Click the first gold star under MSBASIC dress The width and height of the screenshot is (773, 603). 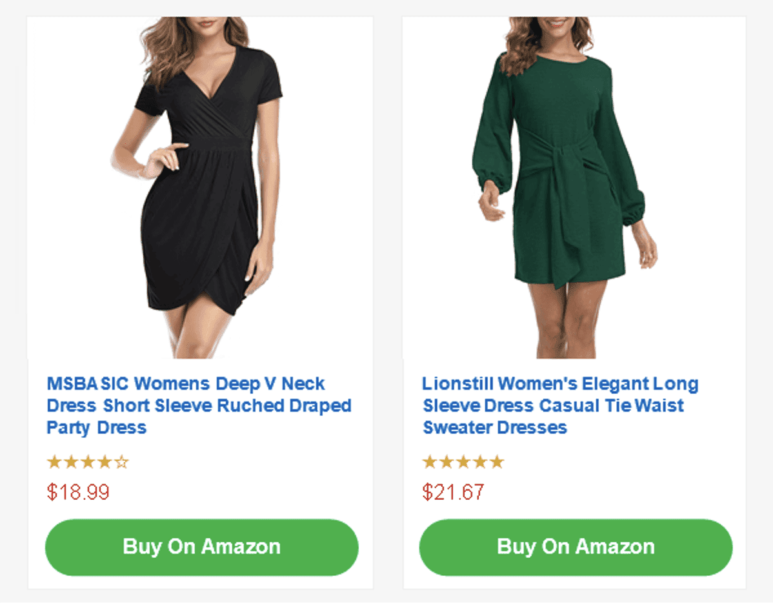[54, 462]
